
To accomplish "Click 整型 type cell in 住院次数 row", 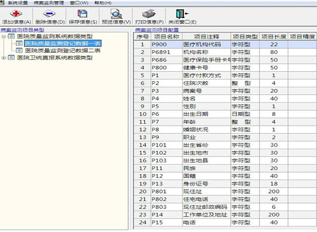I will [x=245, y=83].
